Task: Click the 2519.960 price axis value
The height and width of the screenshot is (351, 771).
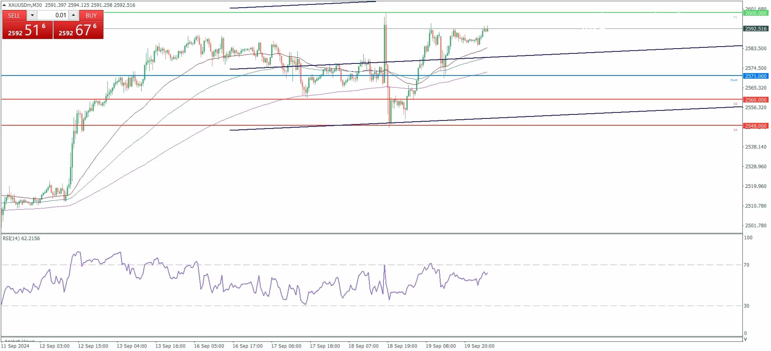Action: [756, 186]
